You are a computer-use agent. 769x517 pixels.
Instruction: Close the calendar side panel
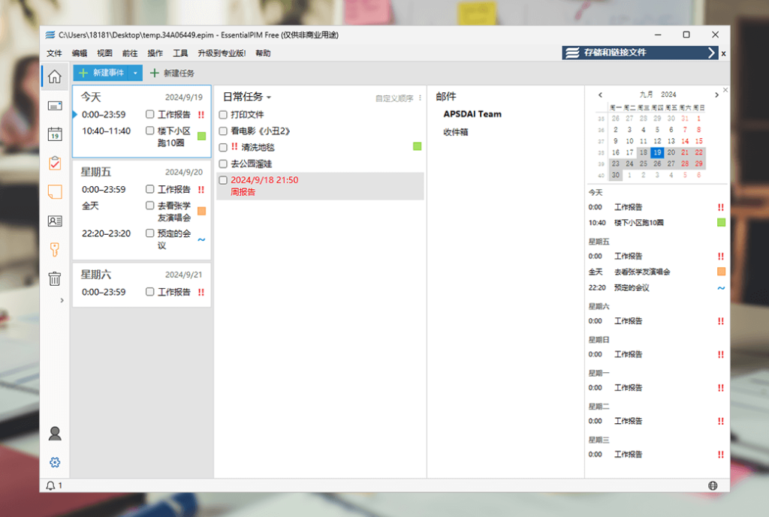click(725, 90)
